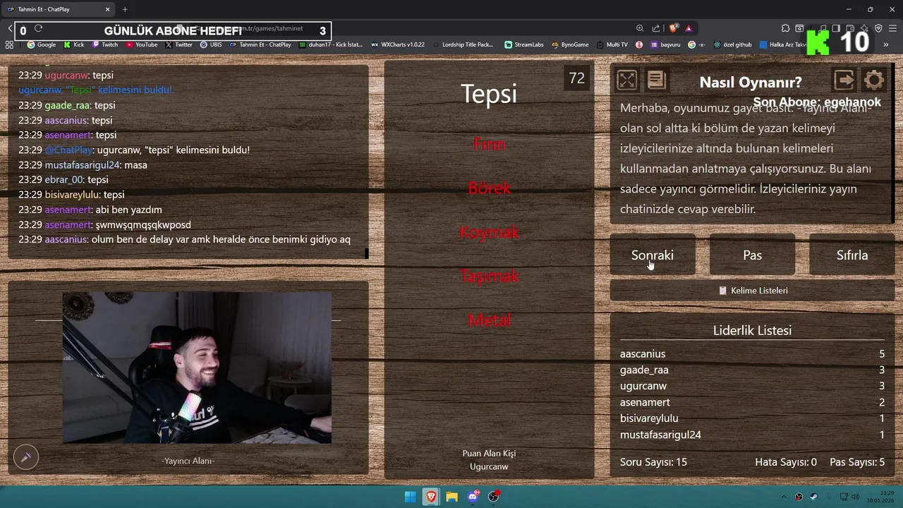Open Google bookmark
Image resolution: width=903 pixels, height=508 pixels.
click(x=42, y=44)
